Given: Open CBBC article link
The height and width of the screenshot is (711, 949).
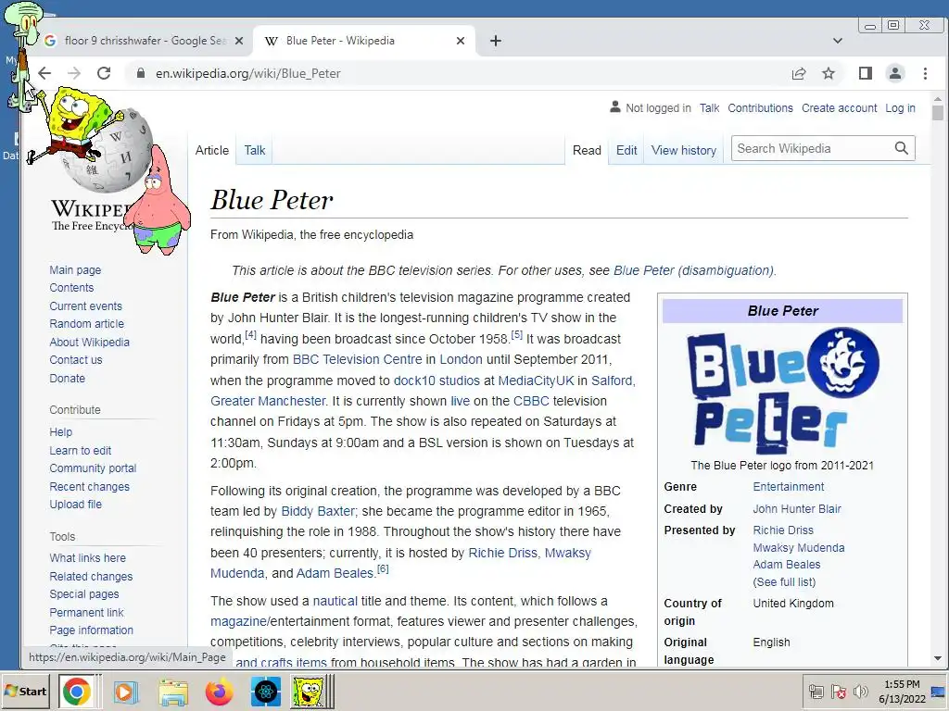Looking at the screenshot, I should tap(531, 401).
